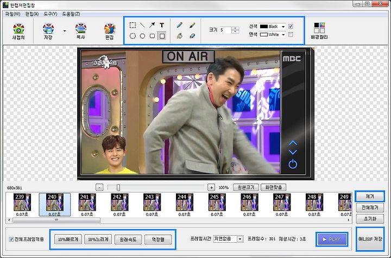Click the 배경칼라 background color icon

click(x=319, y=31)
